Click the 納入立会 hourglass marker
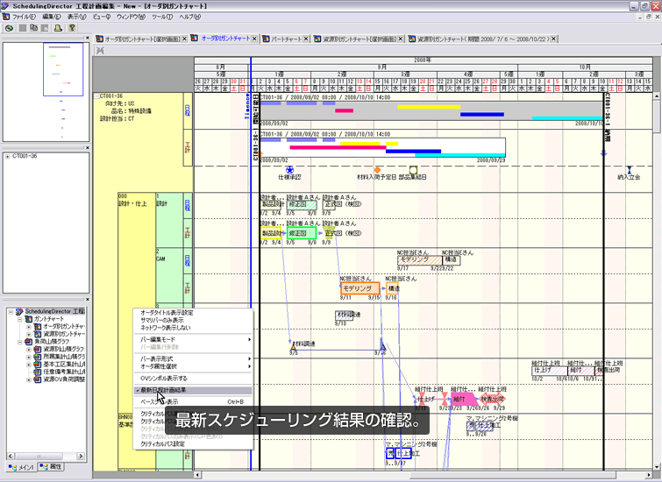The image size is (662, 482). pos(629,170)
